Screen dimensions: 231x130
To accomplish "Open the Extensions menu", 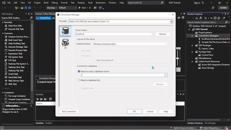I will (101, 3).
